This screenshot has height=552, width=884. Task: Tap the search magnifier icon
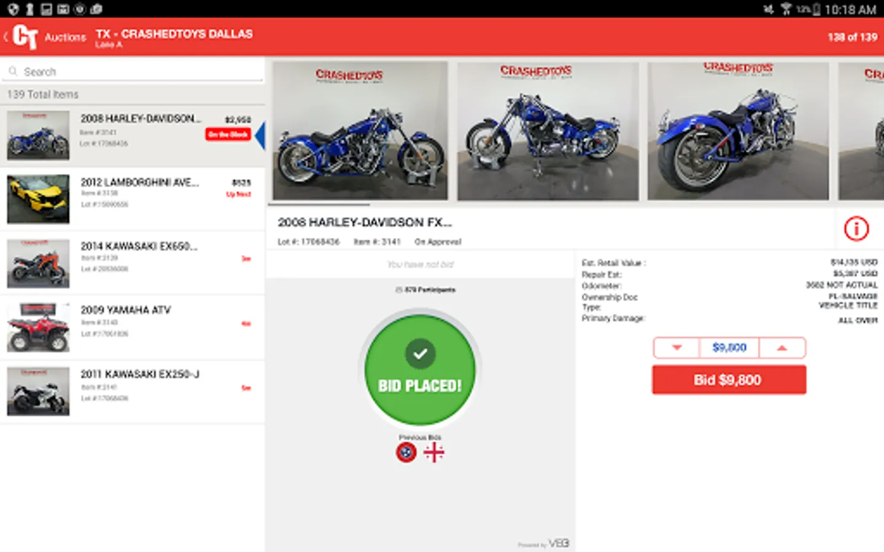(x=13, y=72)
